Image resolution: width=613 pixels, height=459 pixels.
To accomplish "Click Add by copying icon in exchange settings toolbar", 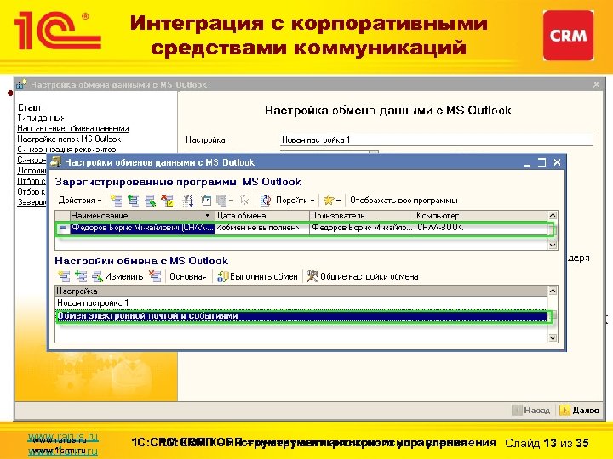I will 81,276.
